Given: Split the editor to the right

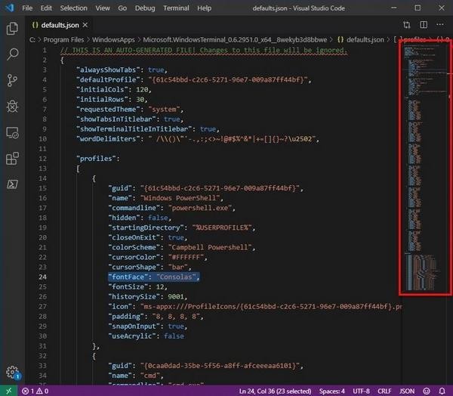Looking at the screenshot, I should [x=424, y=25].
